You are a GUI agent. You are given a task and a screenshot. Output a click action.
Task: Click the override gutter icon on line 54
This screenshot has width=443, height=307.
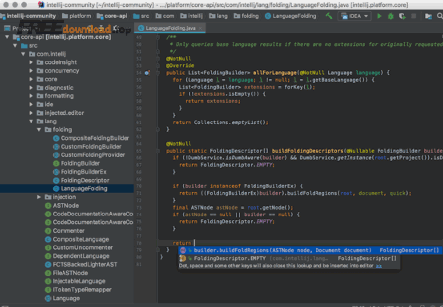(147, 73)
